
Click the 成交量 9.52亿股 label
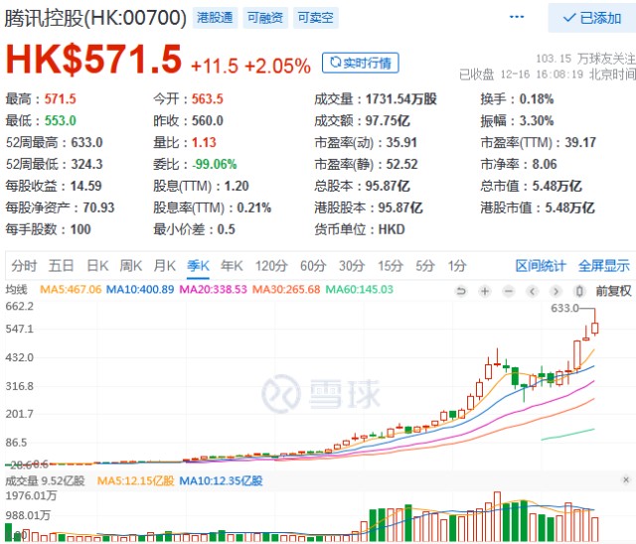coord(45,480)
